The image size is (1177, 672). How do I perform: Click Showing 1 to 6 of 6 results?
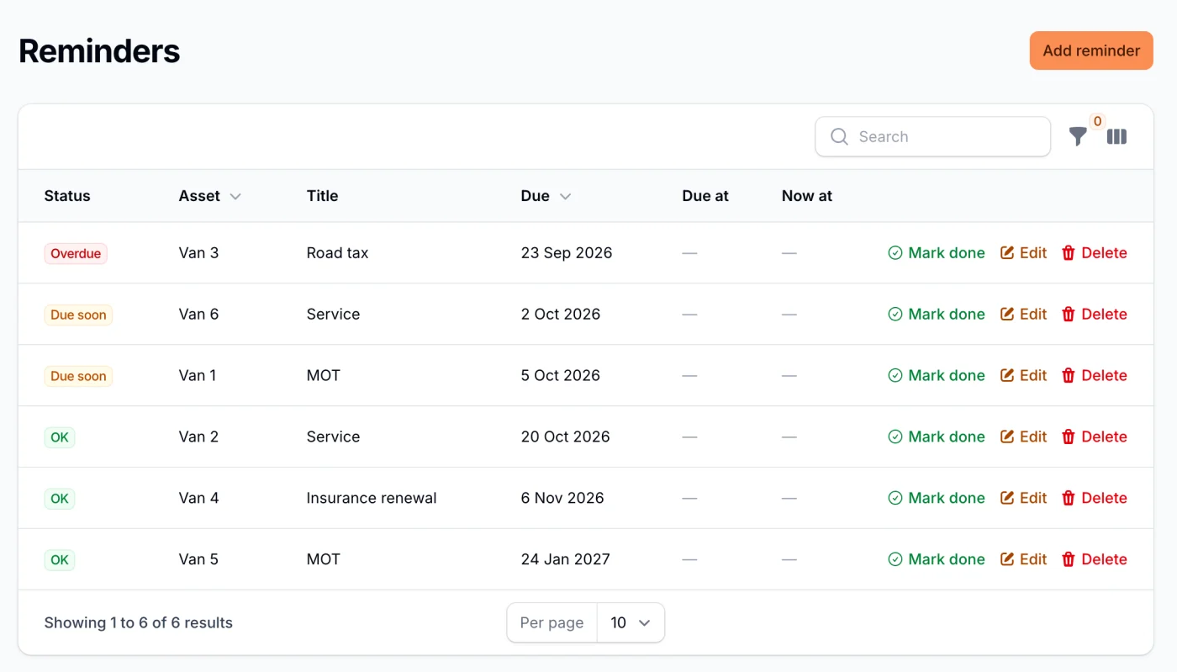pos(138,623)
